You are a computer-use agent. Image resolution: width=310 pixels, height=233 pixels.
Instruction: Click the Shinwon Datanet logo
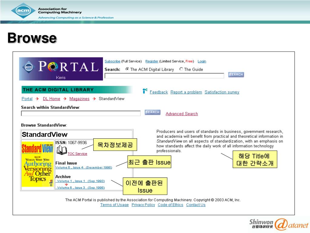(279, 224)
